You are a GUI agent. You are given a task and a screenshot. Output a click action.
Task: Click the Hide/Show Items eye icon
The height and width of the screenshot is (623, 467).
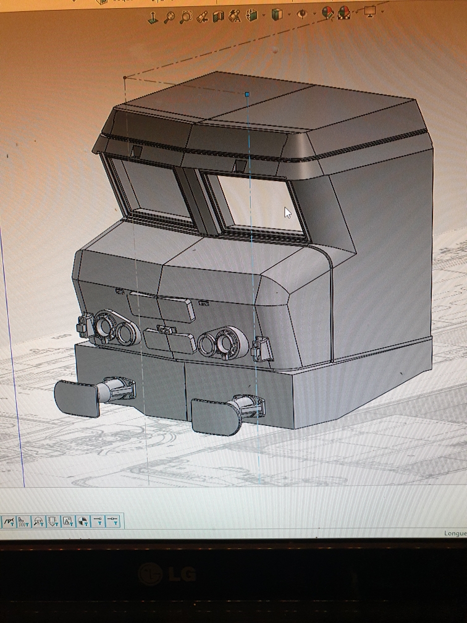tap(302, 14)
